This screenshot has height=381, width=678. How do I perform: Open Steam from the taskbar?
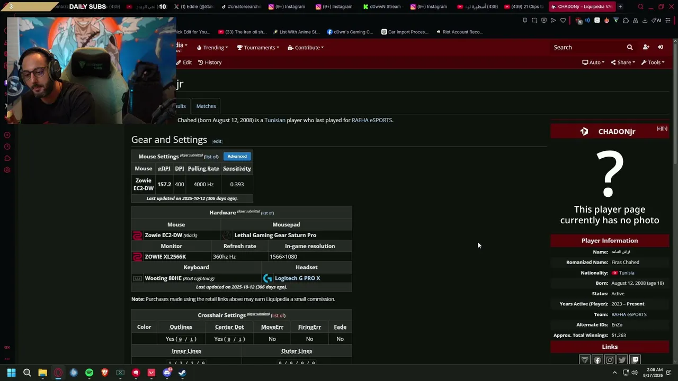click(x=182, y=373)
